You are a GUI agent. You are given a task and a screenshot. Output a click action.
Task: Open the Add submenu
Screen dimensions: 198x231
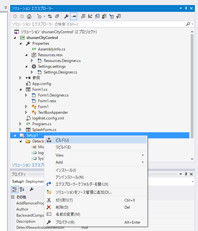tap(96, 162)
